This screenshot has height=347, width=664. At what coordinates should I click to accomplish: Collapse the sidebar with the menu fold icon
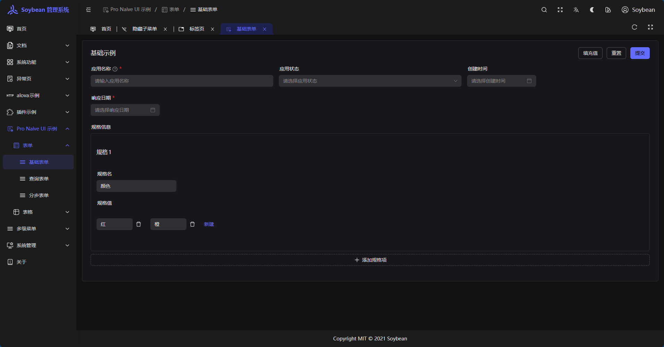[89, 10]
